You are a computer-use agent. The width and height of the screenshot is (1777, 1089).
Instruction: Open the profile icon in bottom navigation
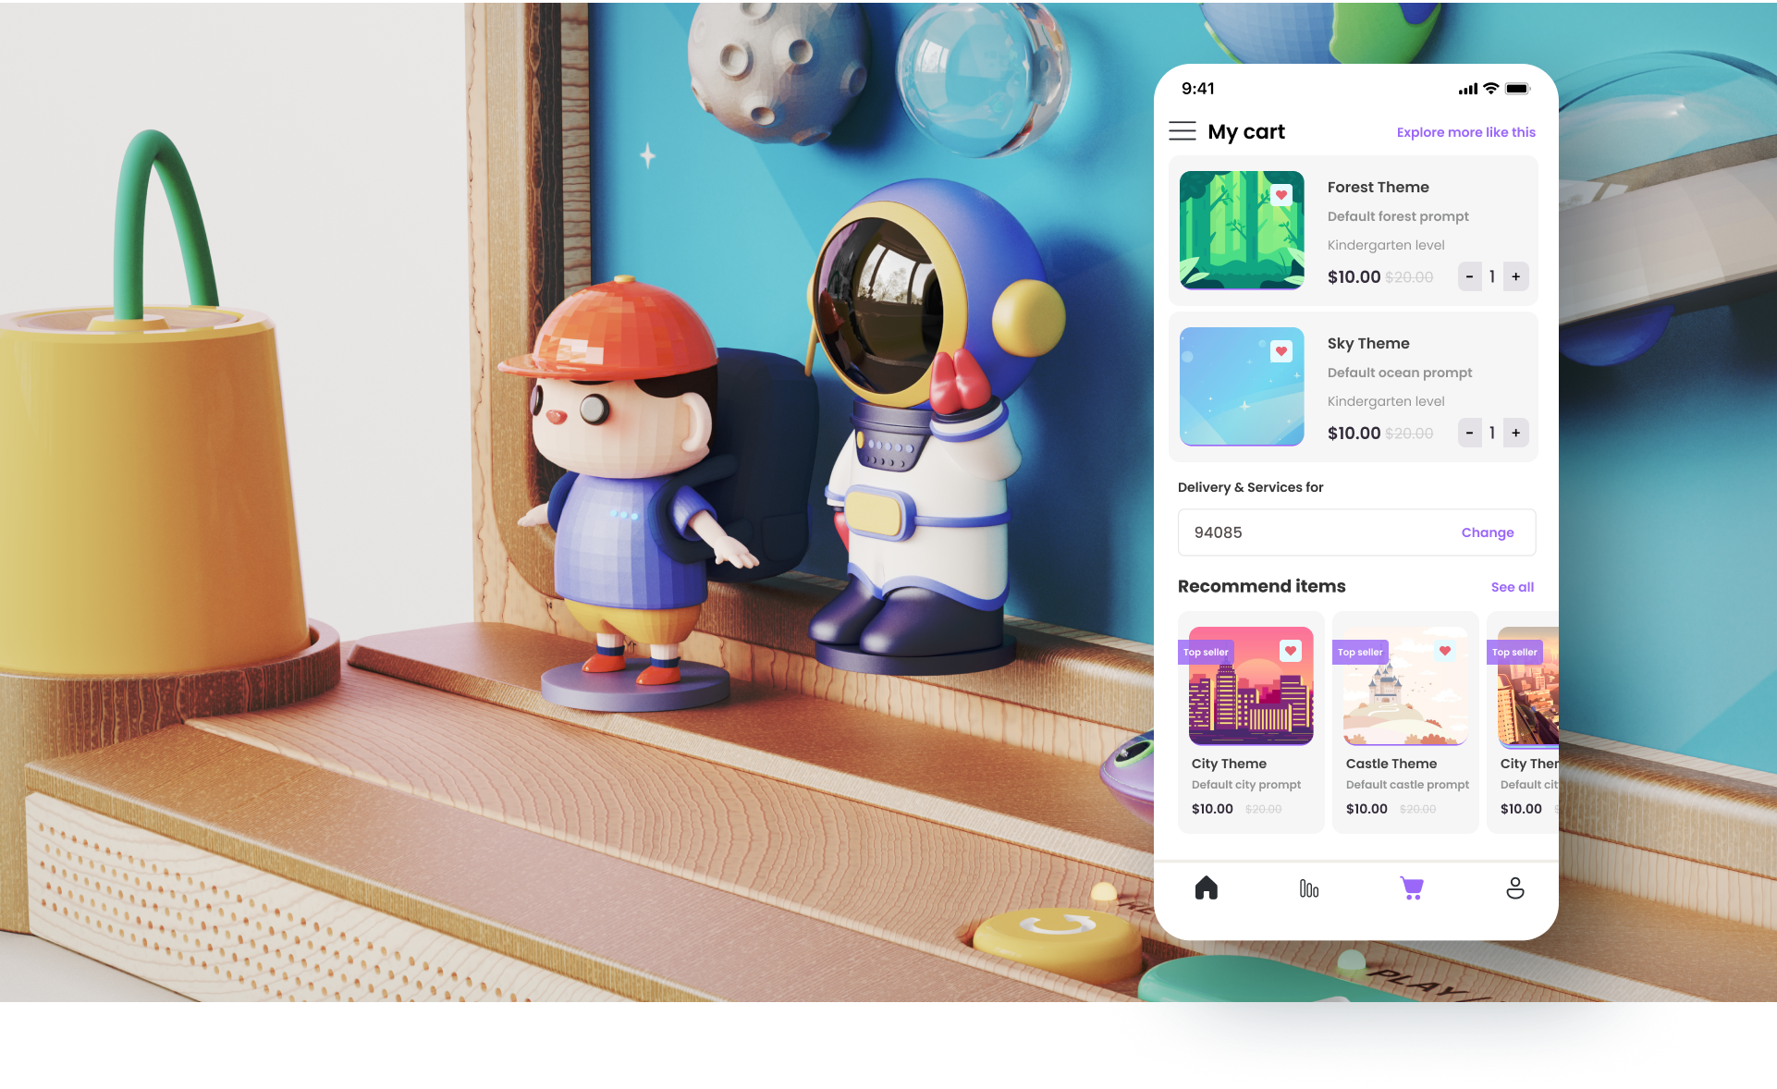tap(1514, 888)
